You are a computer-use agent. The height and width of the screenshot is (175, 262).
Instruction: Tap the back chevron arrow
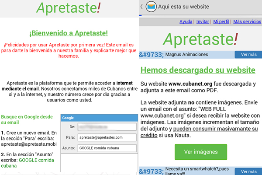click(141, 7)
